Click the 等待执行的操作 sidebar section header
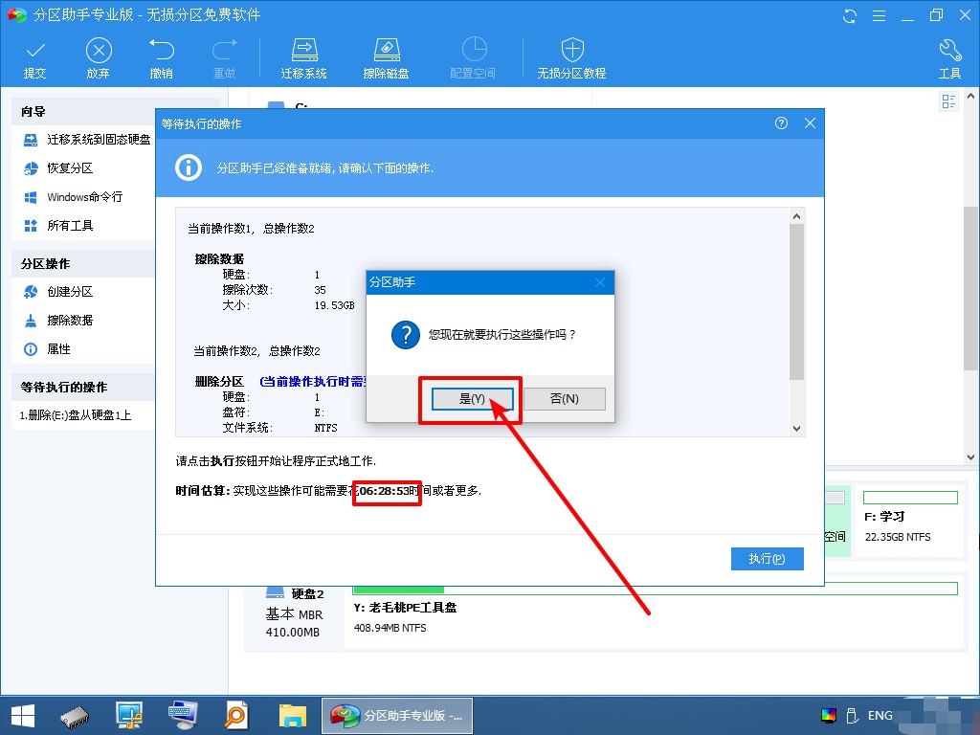The image size is (980, 735). click(x=82, y=388)
